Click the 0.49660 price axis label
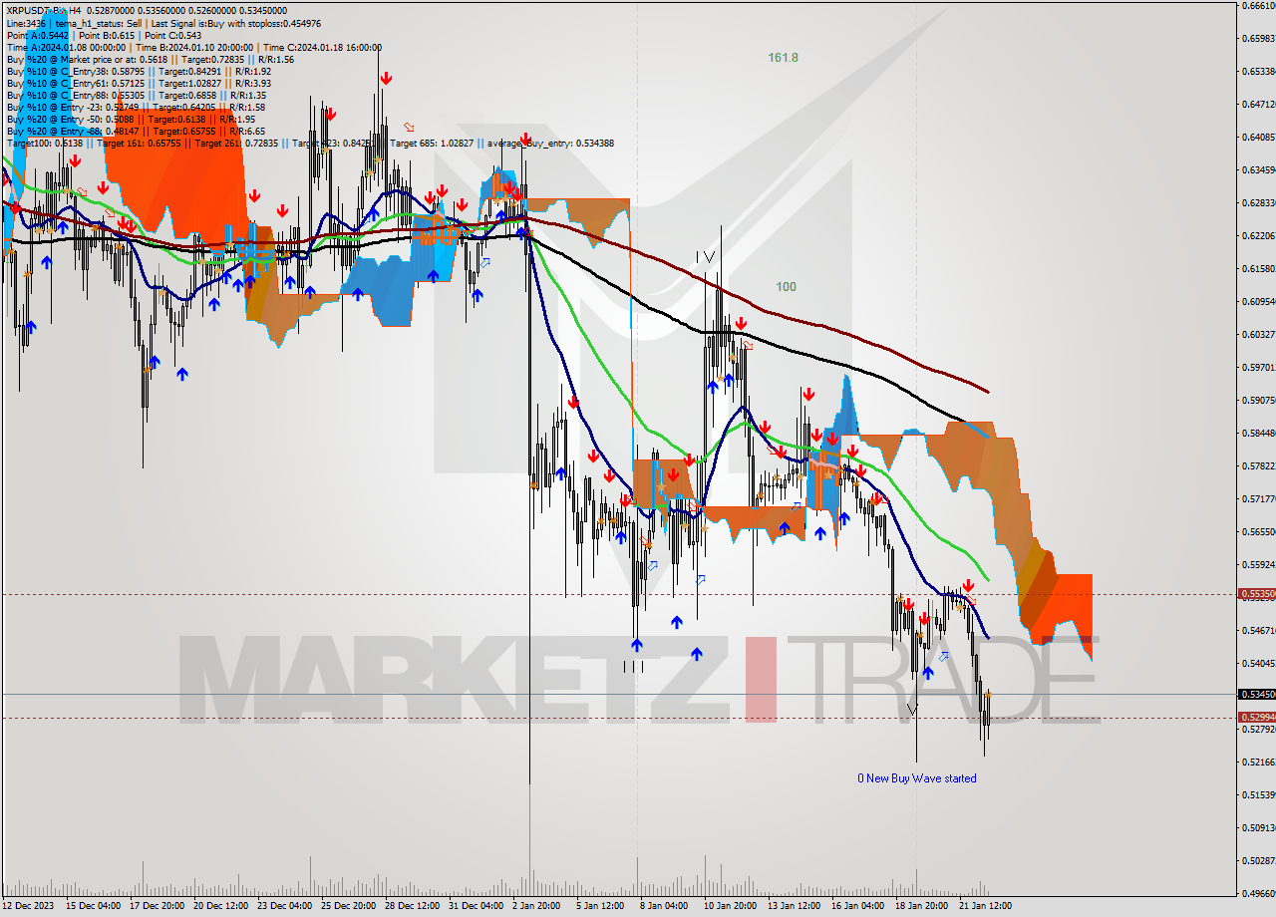The height and width of the screenshot is (917, 1276). pyautogui.click(x=1257, y=893)
